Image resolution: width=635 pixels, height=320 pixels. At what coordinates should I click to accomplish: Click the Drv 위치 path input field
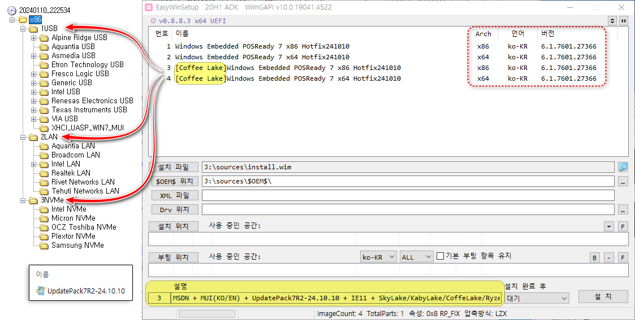(408, 210)
